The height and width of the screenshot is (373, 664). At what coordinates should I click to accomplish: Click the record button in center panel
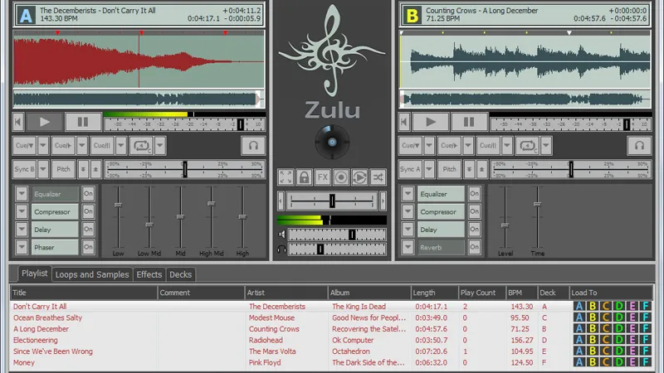[x=341, y=177]
